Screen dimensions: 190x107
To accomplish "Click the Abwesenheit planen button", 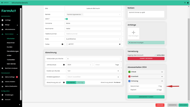I will click(146, 97).
